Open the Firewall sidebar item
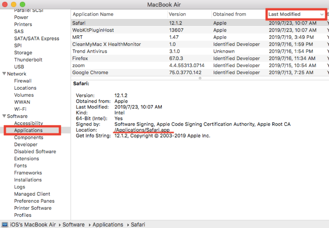This screenshot has height=228, width=329. (23, 81)
